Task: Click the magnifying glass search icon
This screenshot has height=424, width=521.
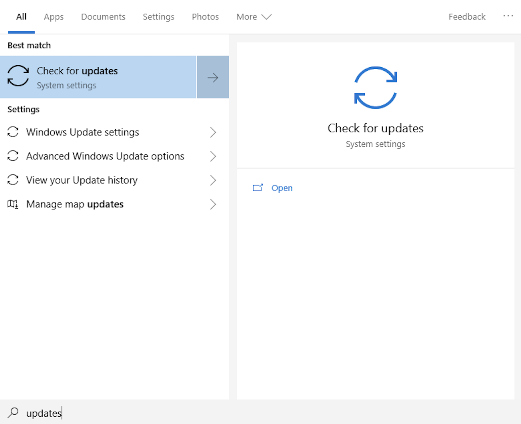Action: pos(13,412)
